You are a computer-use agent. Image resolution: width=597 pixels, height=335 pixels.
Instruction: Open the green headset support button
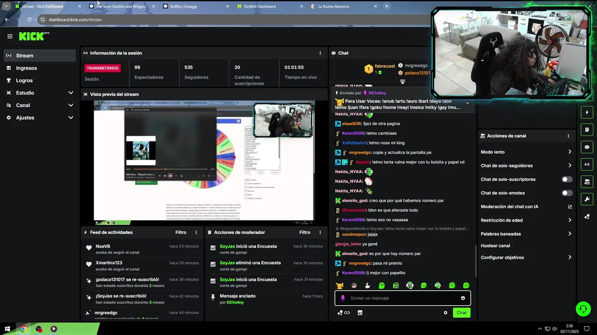pyautogui.click(x=583, y=308)
